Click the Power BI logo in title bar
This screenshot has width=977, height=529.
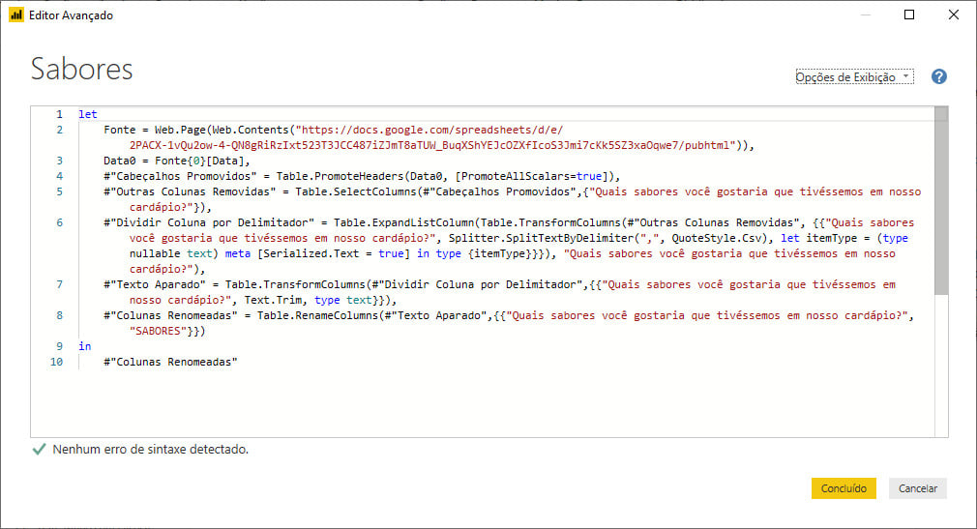pyautogui.click(x=16, y=15)
